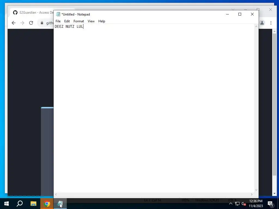The height and width of the screenshot is (209, 279).
Task: Click after the text DEEZ NUTZ LUL
Action: [83, 26]
